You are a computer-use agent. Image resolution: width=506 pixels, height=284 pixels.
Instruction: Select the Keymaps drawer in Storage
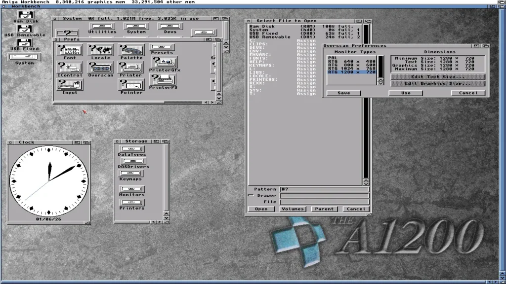(130, 176)
